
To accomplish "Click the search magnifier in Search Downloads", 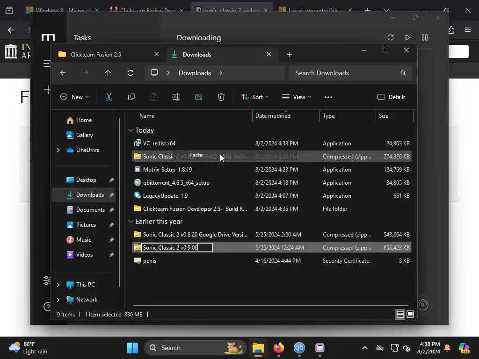I will pos(403,73).
